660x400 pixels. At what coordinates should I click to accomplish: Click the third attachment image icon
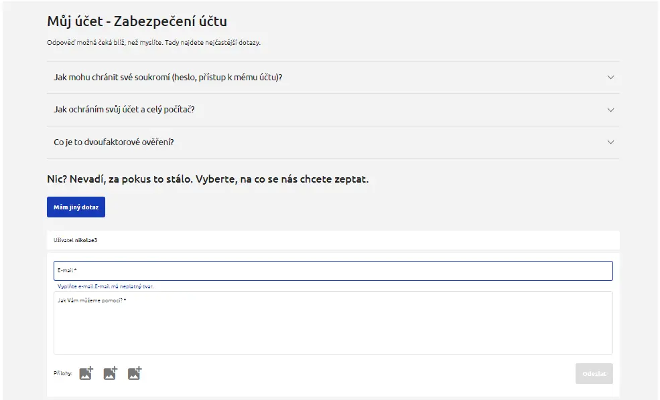135,373
